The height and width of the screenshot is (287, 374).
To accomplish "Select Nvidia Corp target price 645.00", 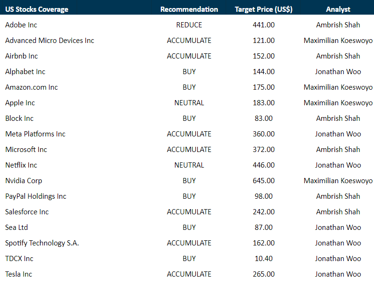I will pyautogui.click(x=264, y=180).
